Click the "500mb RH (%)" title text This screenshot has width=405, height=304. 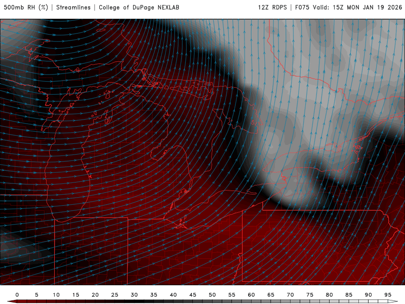(26, 7)
